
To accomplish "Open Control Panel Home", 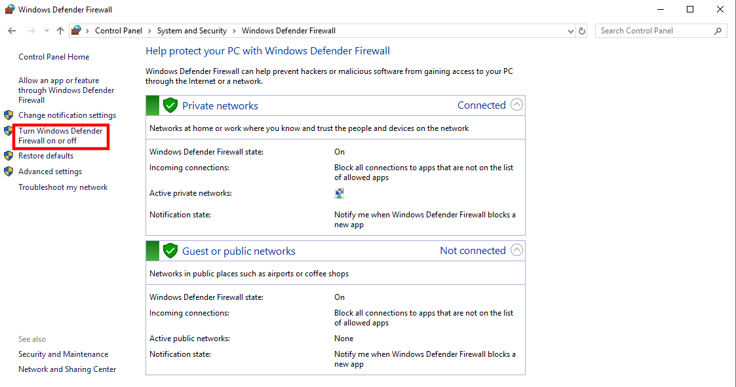I will coord(54,57).
